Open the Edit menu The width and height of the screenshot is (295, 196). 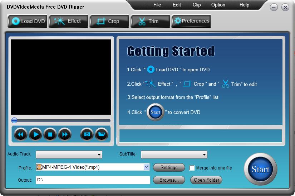pyautogui.click(x=177, y=5)
